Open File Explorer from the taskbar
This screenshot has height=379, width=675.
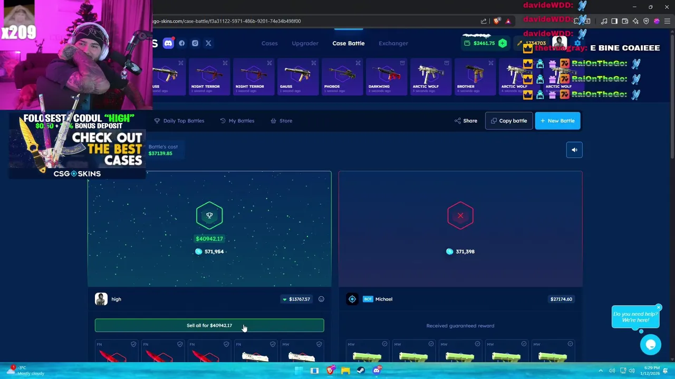[345, 371]
